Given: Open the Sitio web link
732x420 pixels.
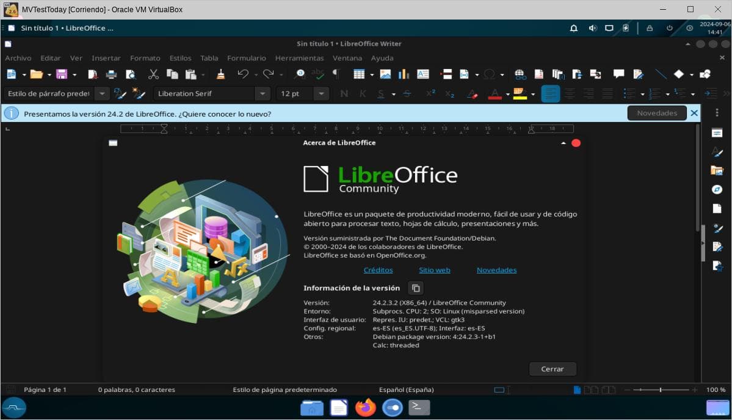Looking at the screenshot, I should pyautogui.click(x=435, y=270).
